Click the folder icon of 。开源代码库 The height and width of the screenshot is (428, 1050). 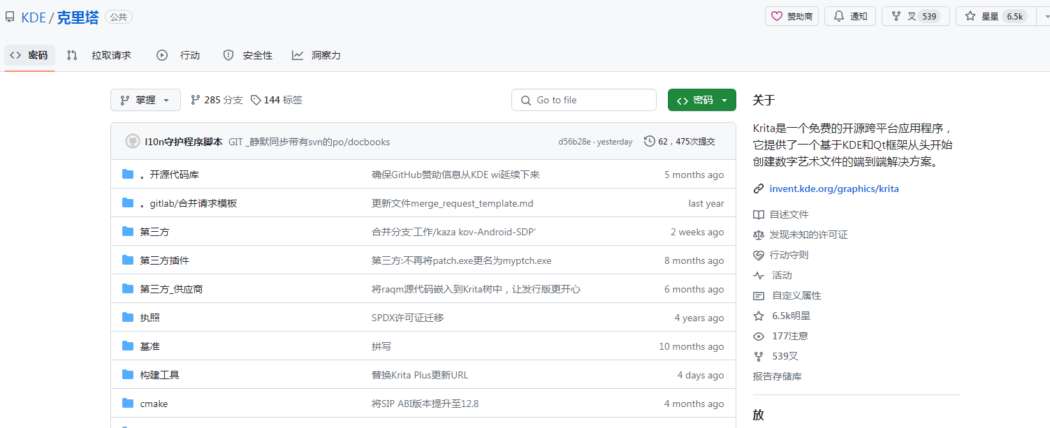[x=128, y=174]
